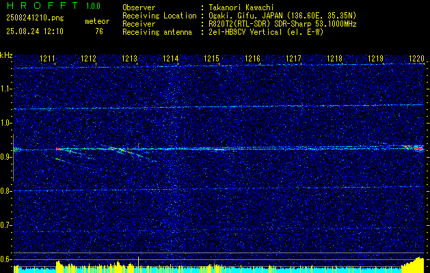Select the version number 1.0.0

point(93,6)
